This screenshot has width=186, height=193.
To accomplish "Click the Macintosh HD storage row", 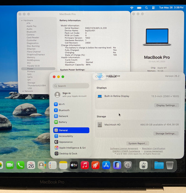I will [x=138, y=125].
